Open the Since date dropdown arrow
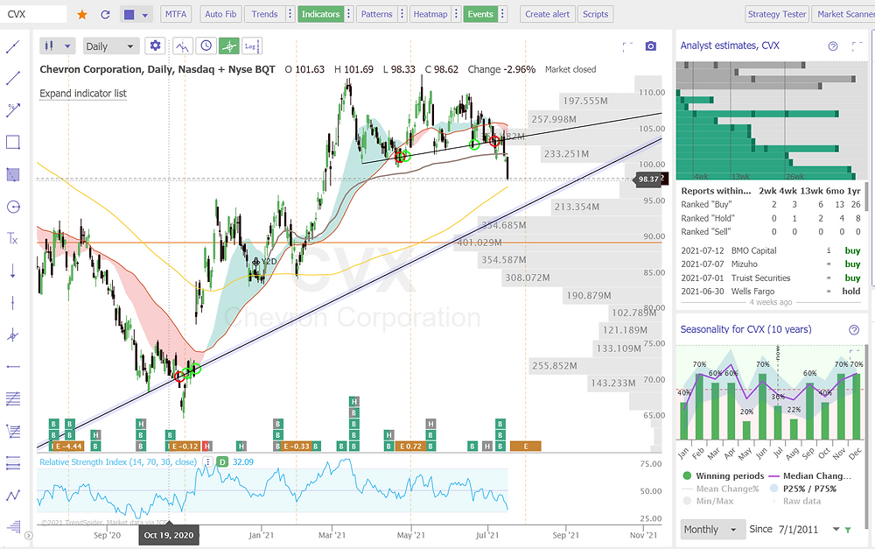Viewport: 875px width, 549px height. pyautogui.click(x=836, y=530)
